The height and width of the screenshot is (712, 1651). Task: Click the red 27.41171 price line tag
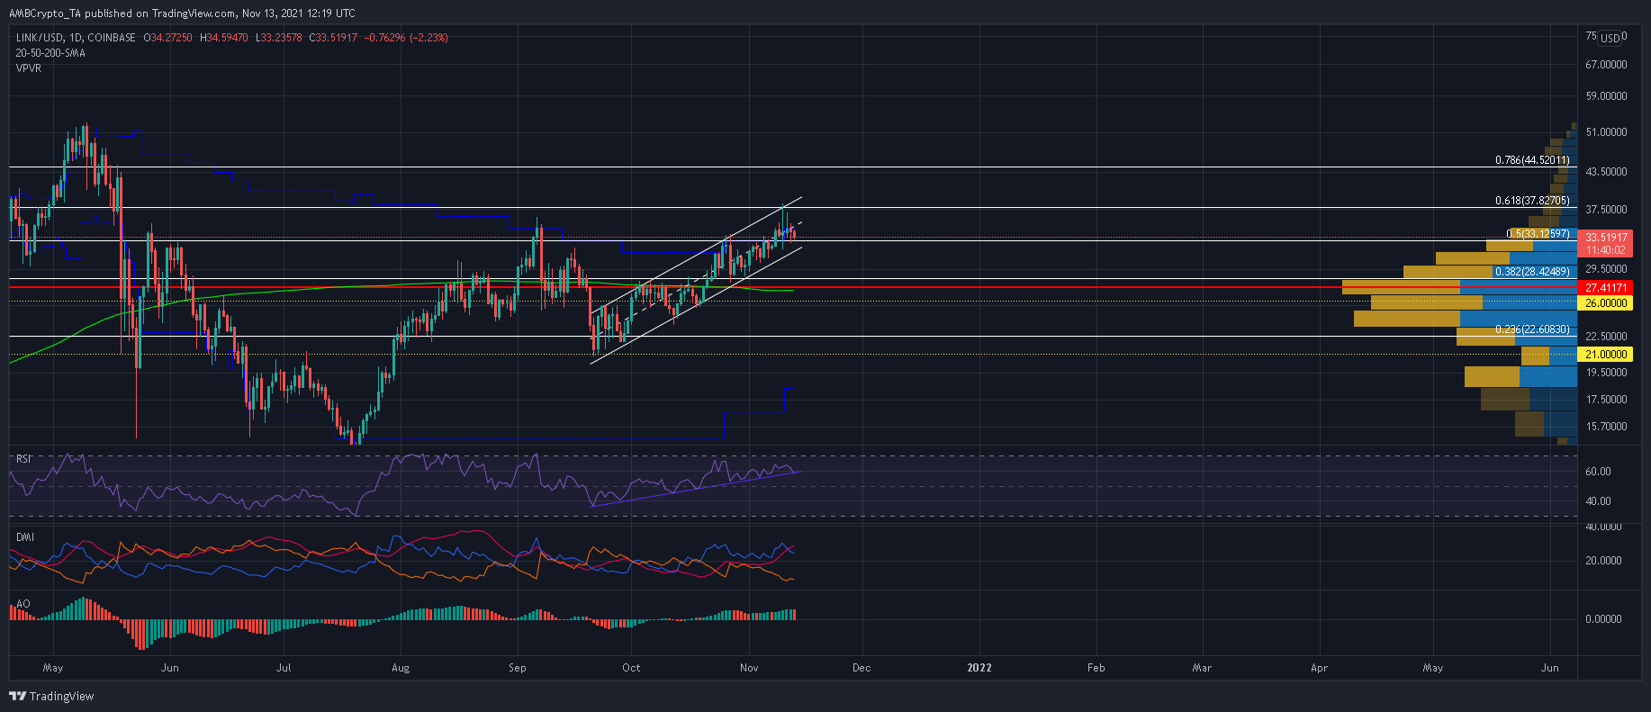pos(1605,288)
